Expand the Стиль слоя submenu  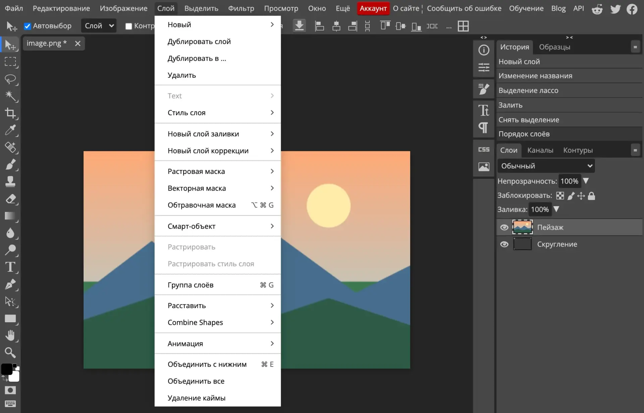218,113
